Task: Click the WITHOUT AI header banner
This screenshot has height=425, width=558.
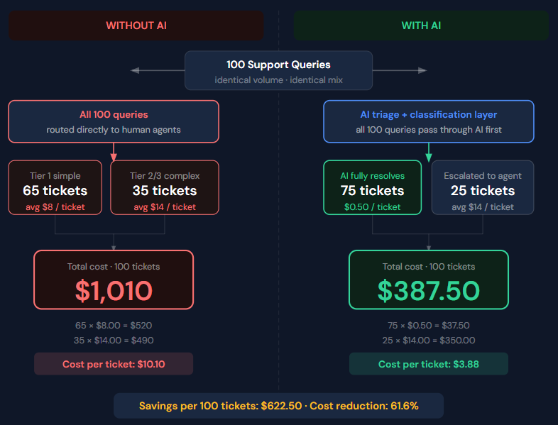Action: click(x=136, y=26)
